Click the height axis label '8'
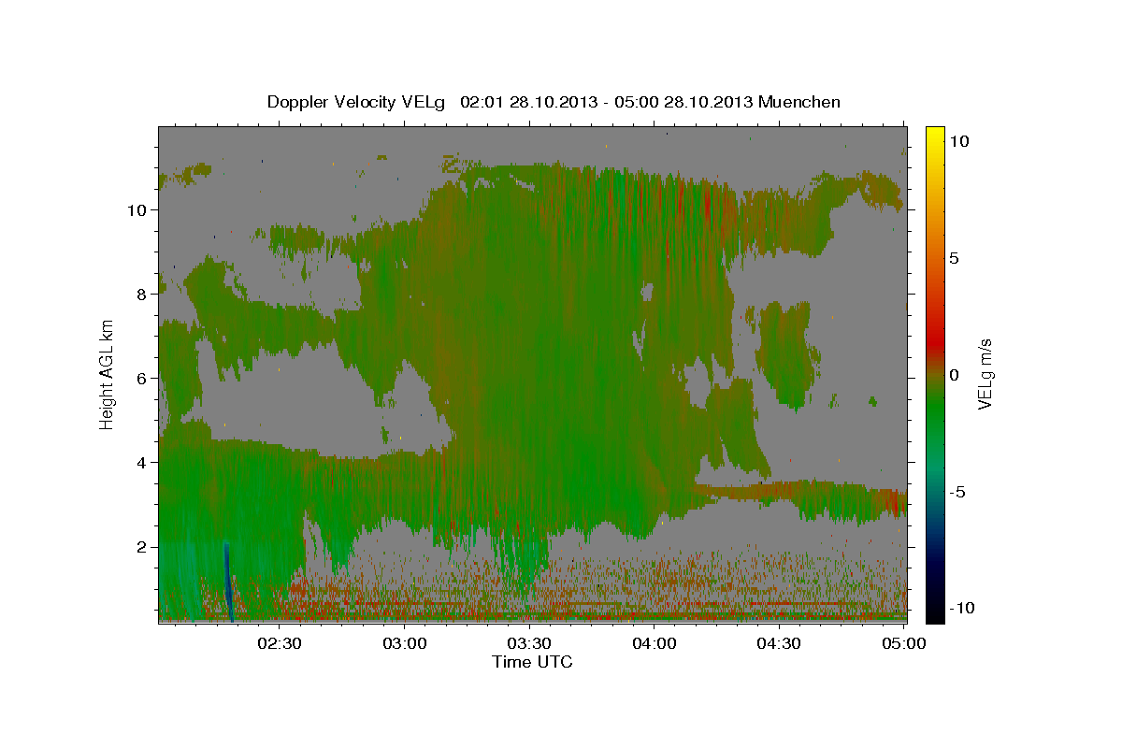Viewport: 1122px width, 748px height. [143, 295]
